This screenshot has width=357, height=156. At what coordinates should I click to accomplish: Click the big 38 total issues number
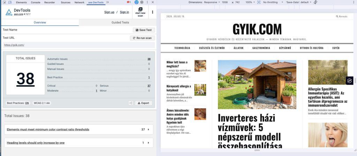tap(25, 79)
